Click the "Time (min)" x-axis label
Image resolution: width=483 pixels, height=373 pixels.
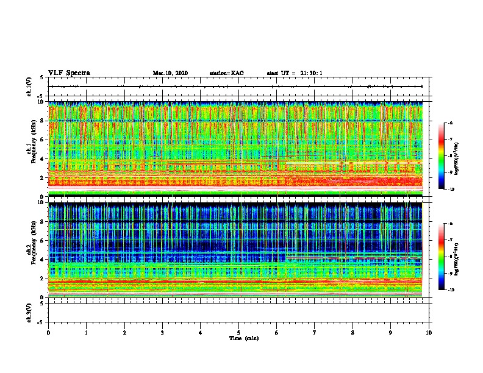(244, 338)
